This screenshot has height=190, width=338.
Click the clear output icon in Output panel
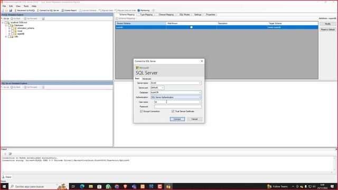point(5,154)
